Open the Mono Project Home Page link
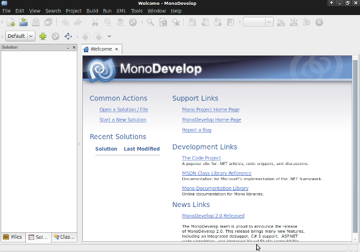The height and width of the screenshot is (252, 360). pyautogui.click(x=211, y=109)
